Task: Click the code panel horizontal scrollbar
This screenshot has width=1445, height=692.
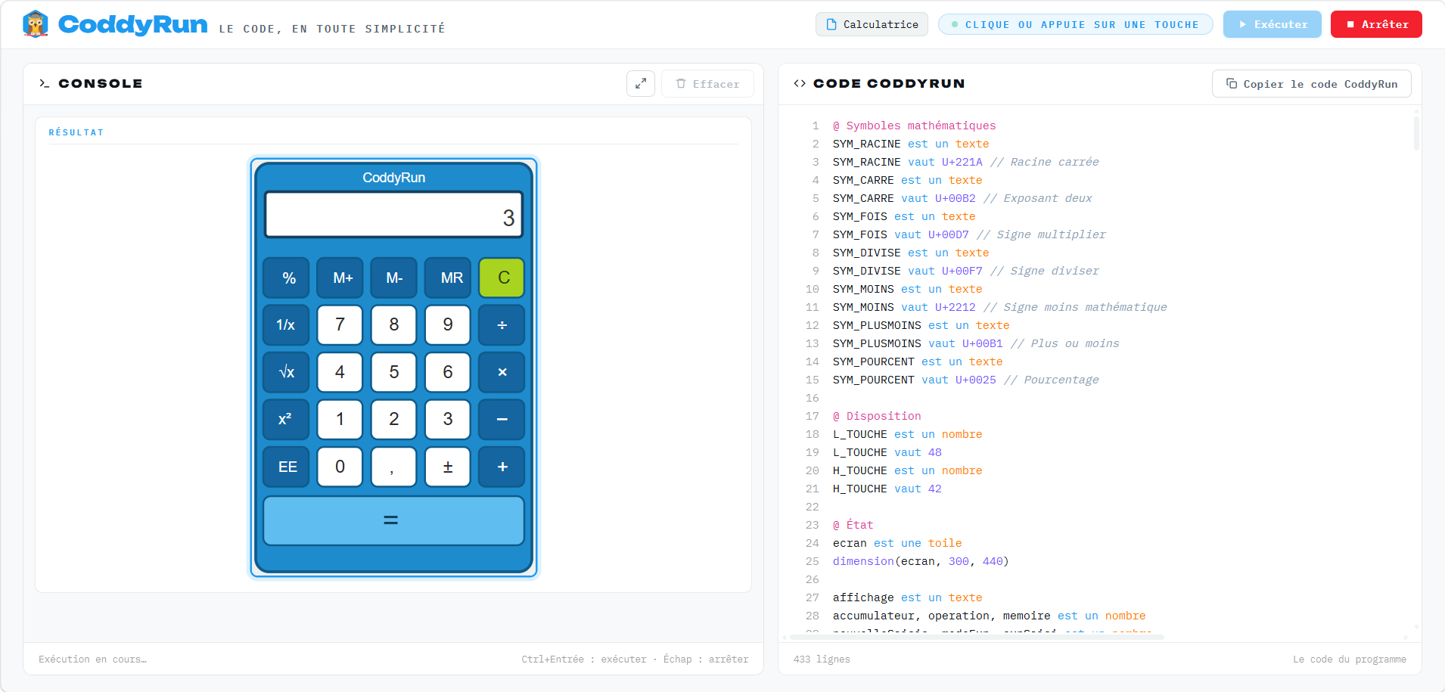Action: [977, 637]
